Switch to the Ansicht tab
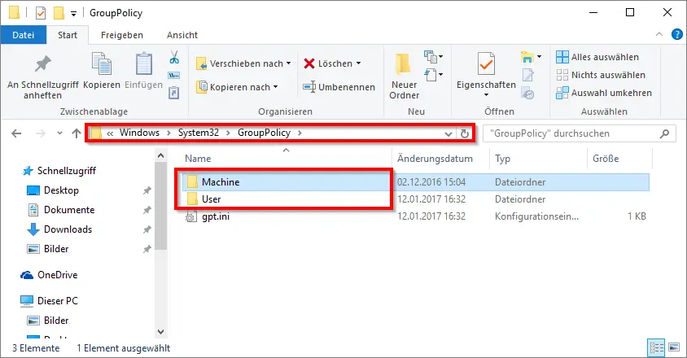This screenshot has width=687, height=358. (x=182, y=35)
